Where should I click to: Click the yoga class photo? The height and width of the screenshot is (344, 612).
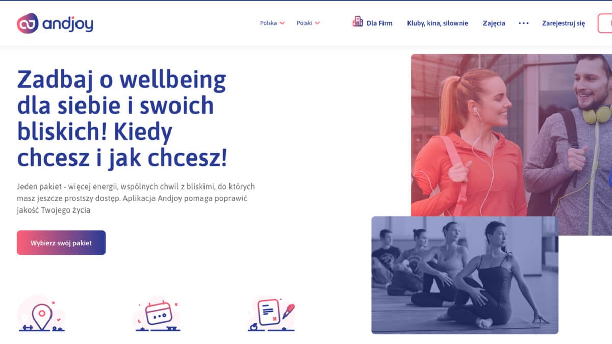coord(465,275)
